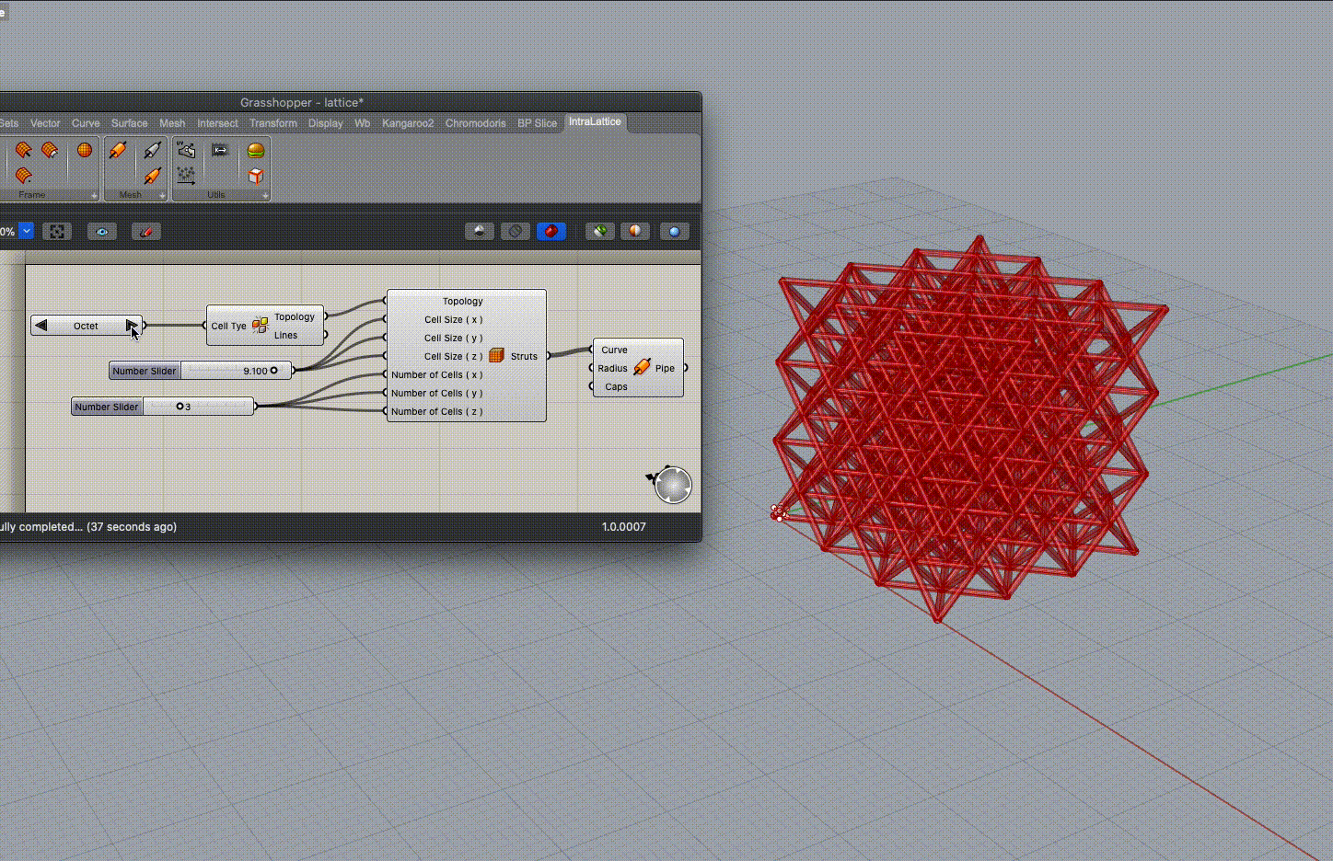The height and width of the screenshot is (861, 1333).
Task: Click the Cell Size ( z ) input
Action: (x=453, y=356)
